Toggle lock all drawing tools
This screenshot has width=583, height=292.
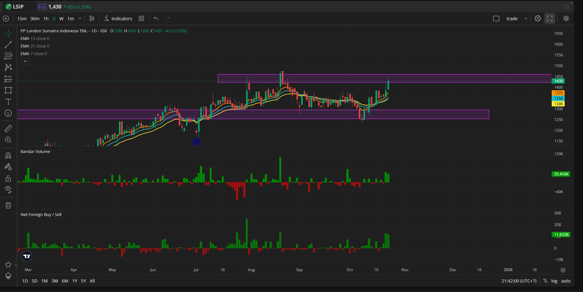coord(8,178)
